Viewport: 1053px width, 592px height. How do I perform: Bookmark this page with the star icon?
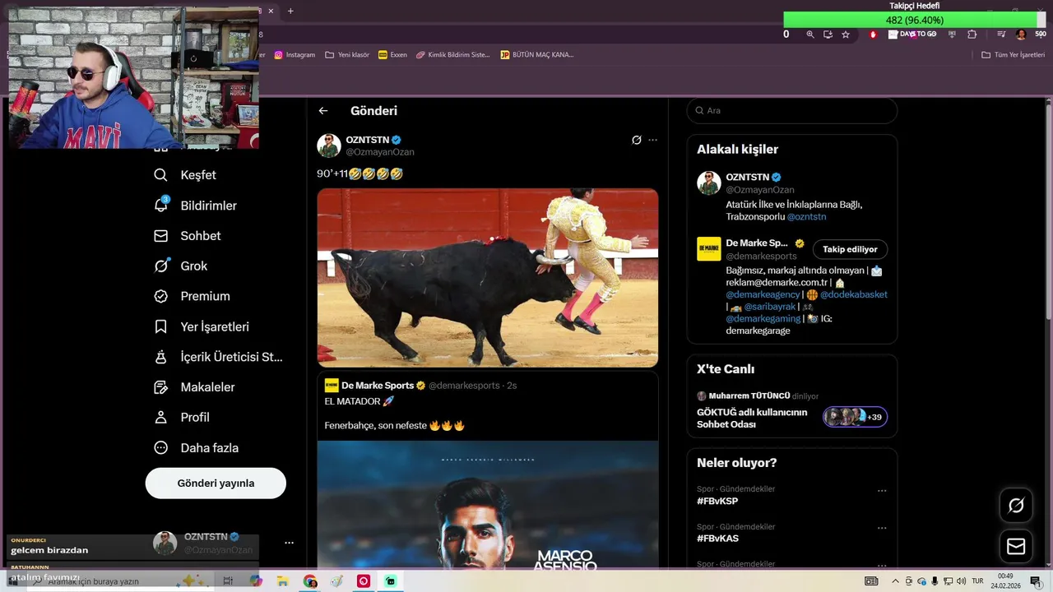coord(846,35)
